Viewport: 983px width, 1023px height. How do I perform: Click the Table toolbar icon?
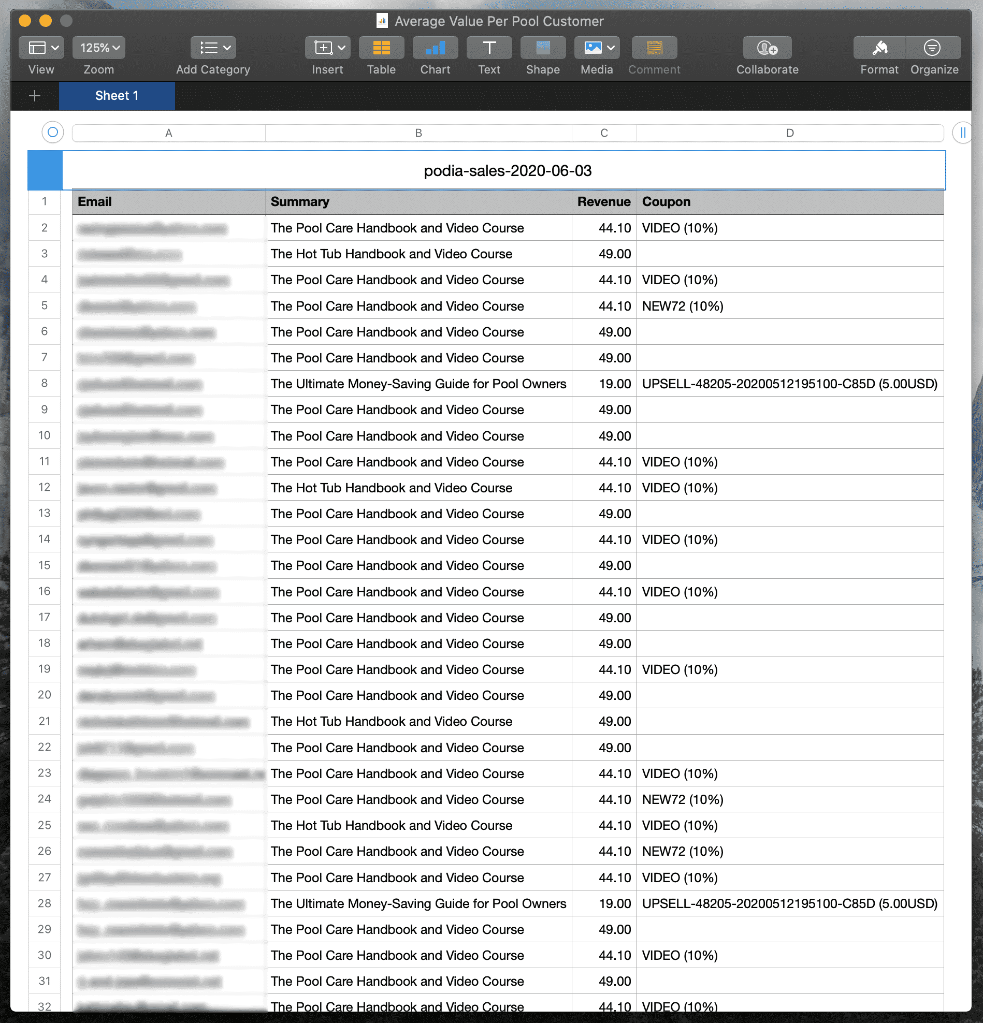382,48
